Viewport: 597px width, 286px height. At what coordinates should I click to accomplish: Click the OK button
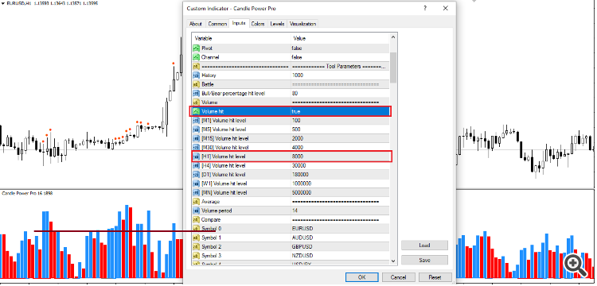[x=361, y=277]
